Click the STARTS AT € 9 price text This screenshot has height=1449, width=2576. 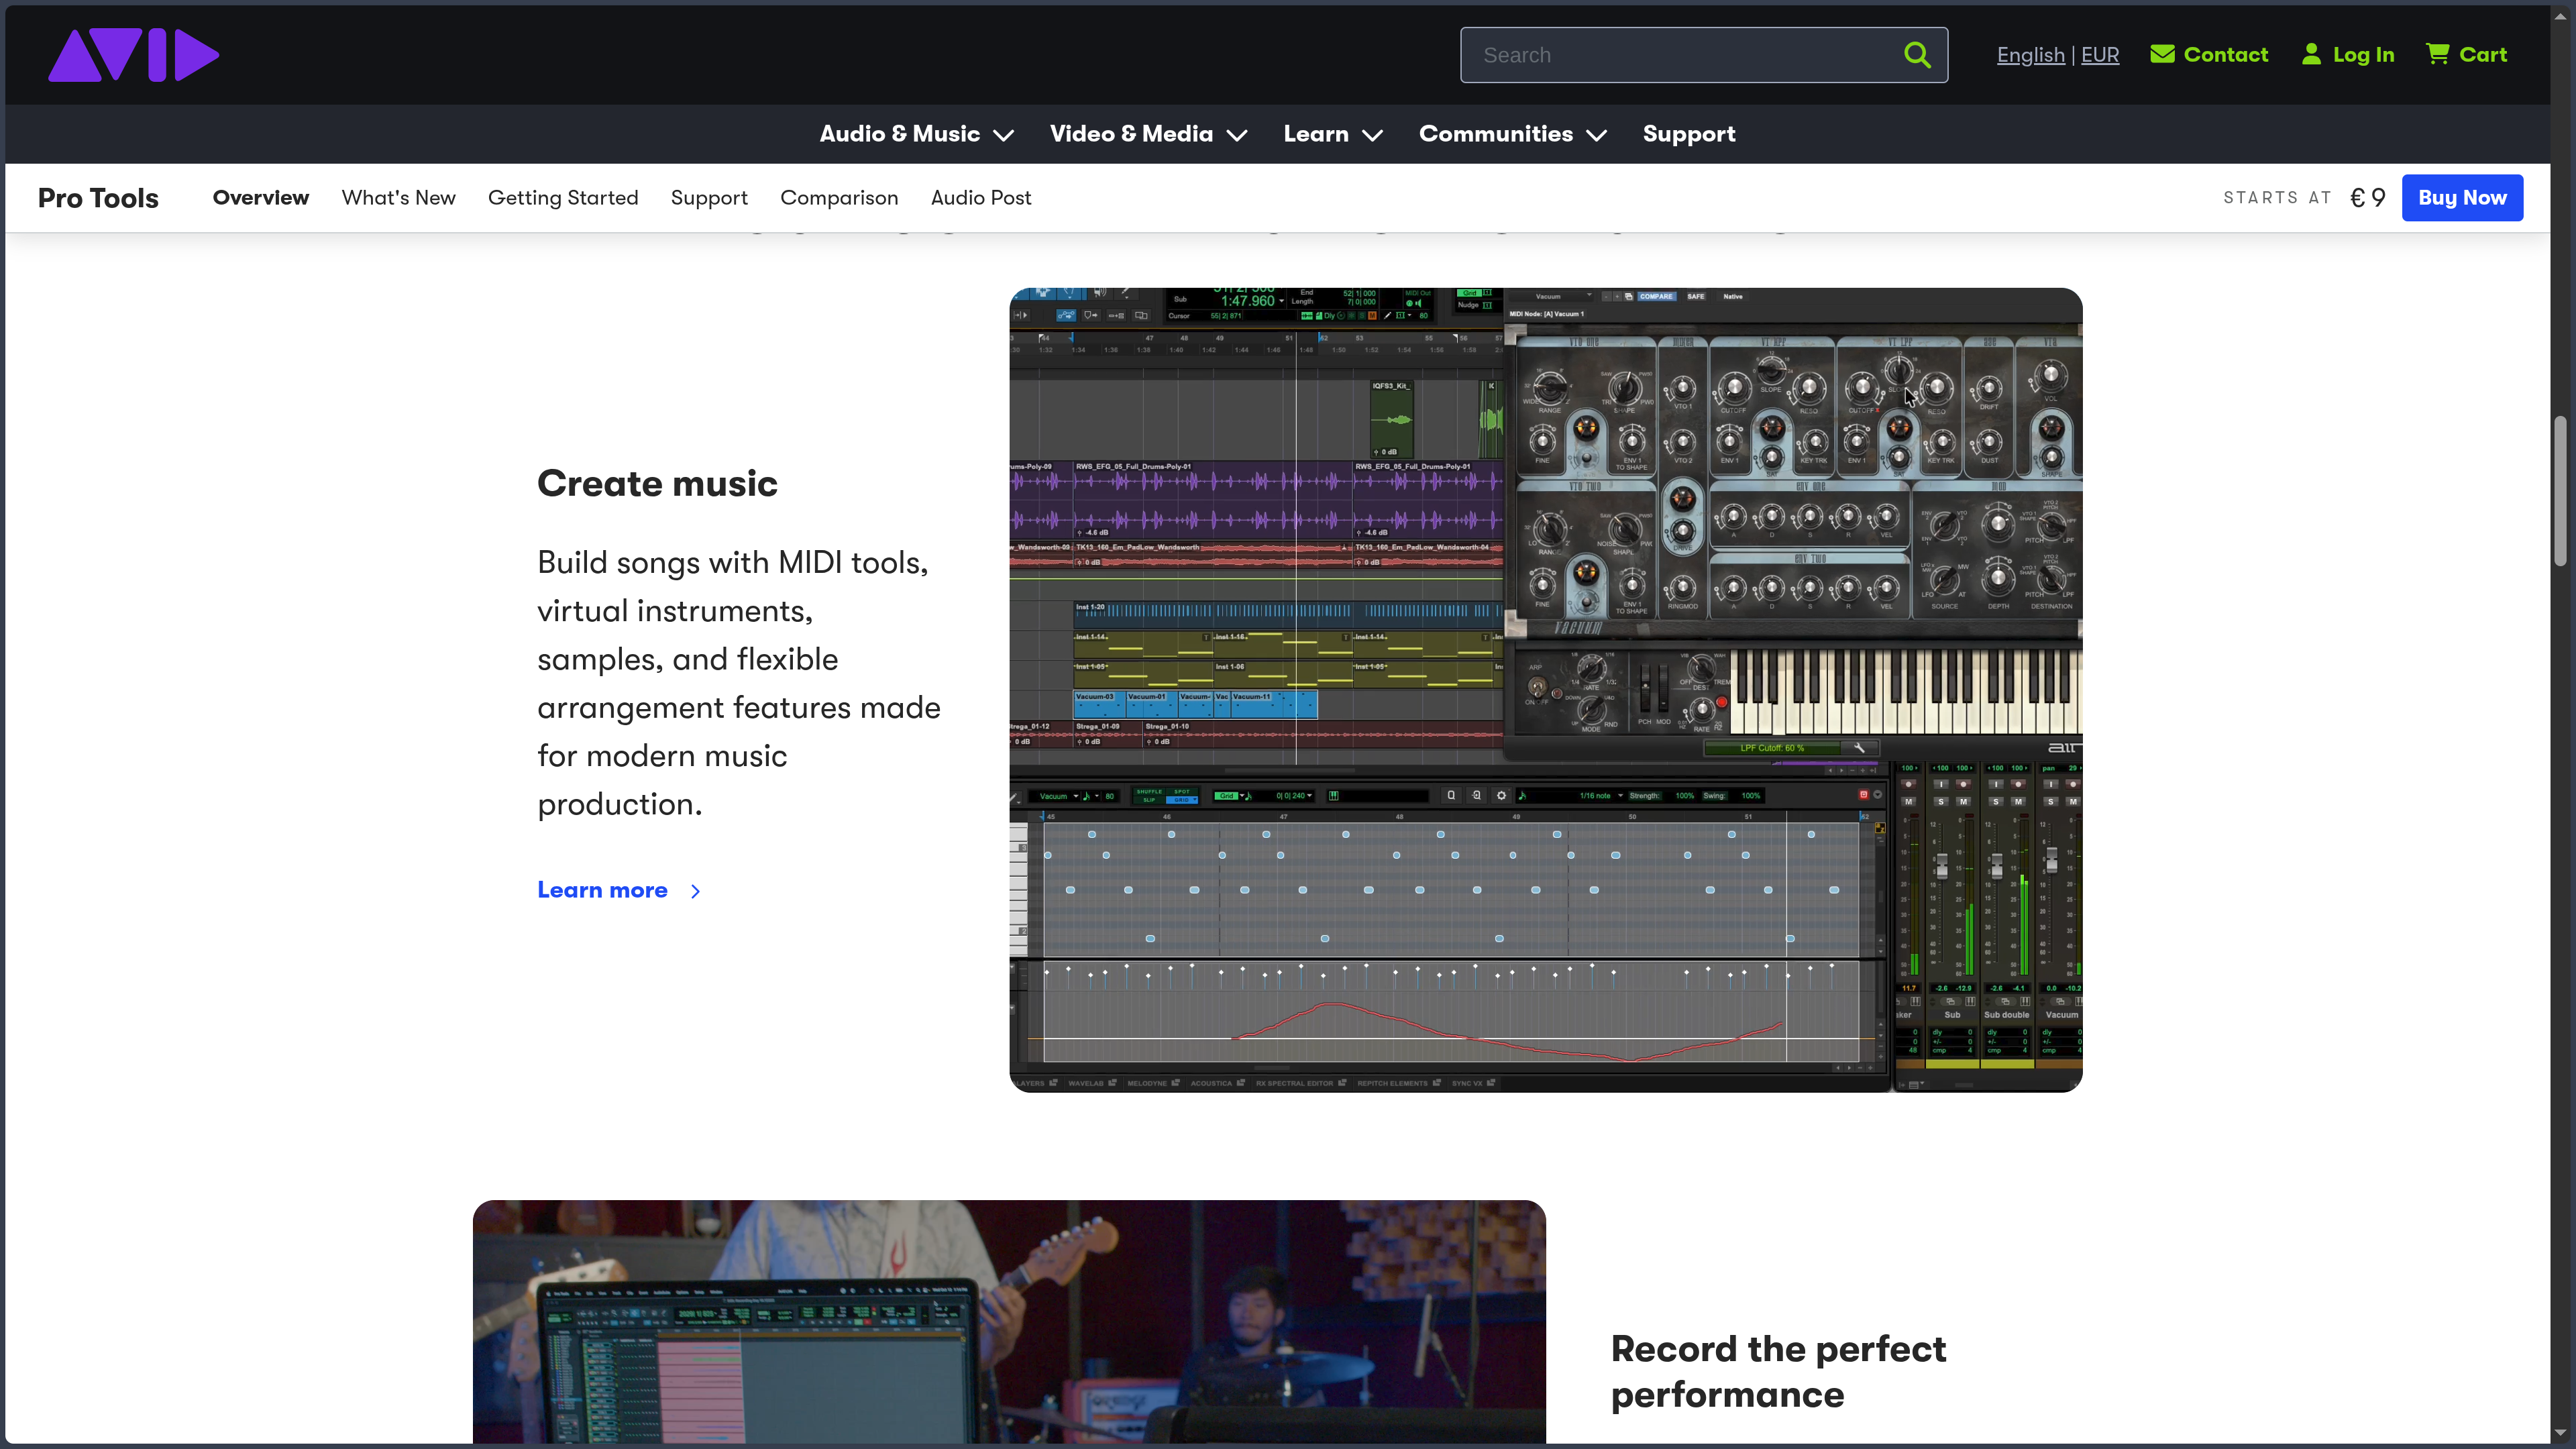(2304, 198)
